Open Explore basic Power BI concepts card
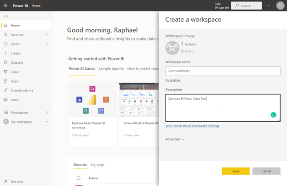Screen dimensions: 287x186 (x=92, y=115)
